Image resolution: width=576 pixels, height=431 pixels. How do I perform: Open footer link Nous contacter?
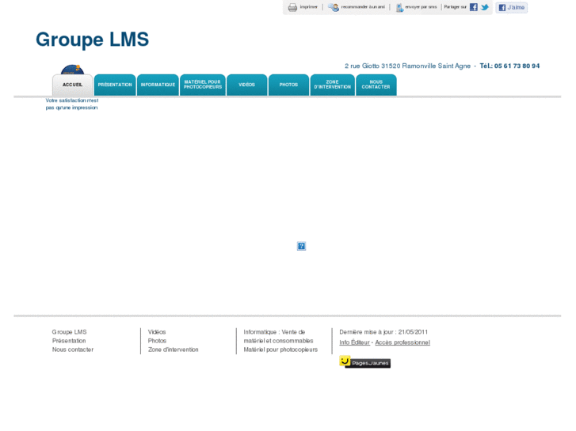pyautogui.click(x=73, y=350)
